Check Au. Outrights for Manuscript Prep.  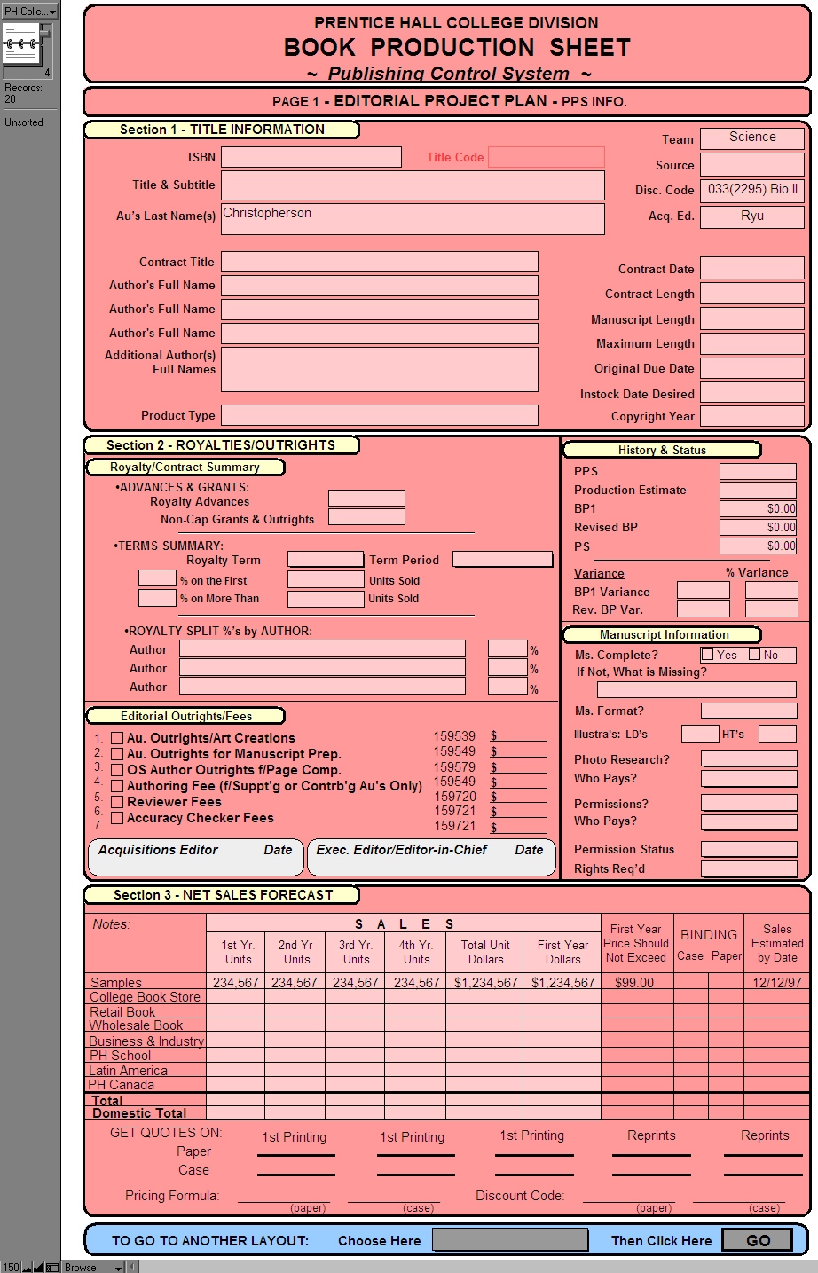117,754
